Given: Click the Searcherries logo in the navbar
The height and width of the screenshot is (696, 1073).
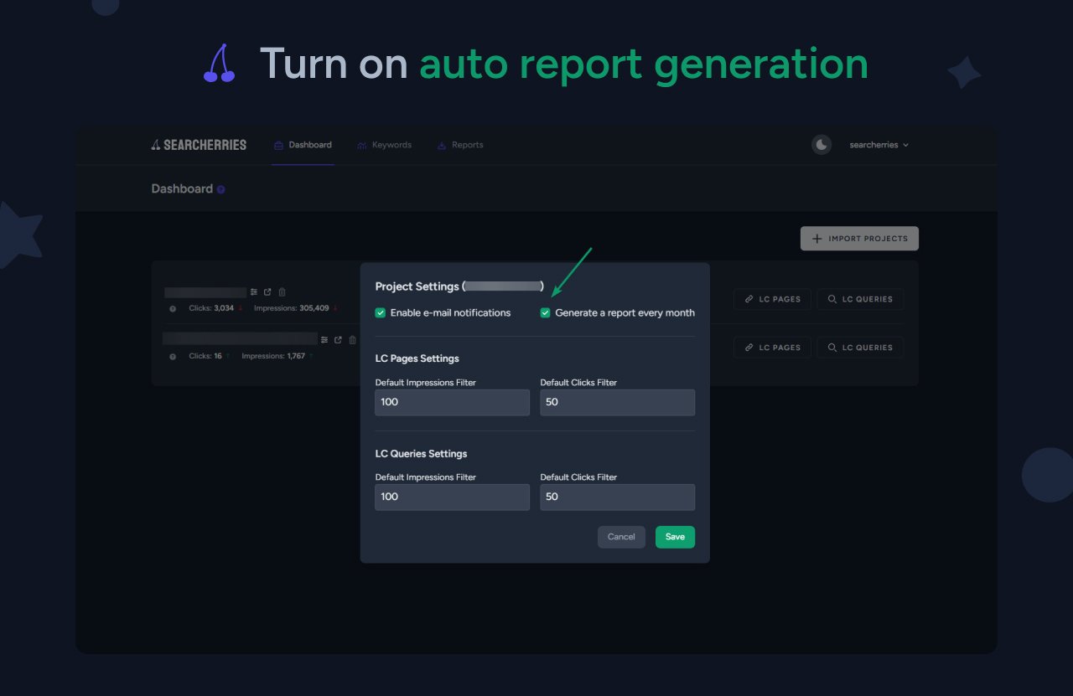Looking at the screenshot, I should click(x=199, y=145).
